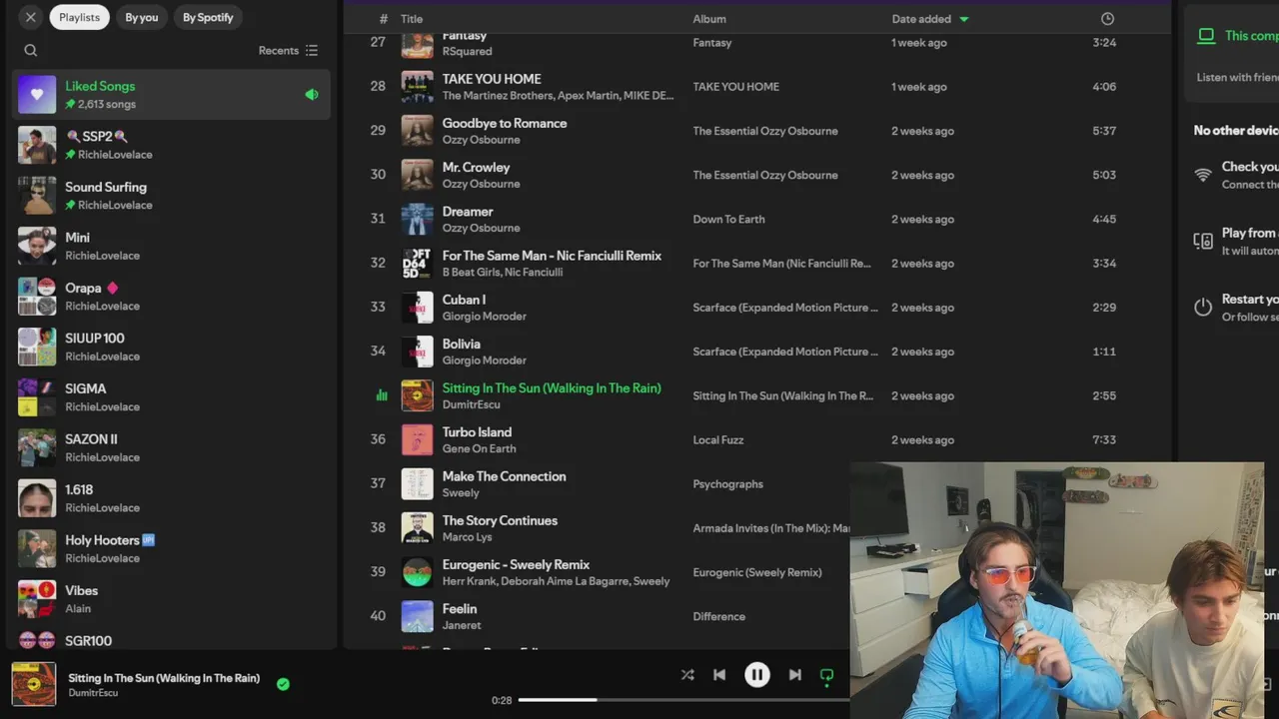The image size is (1279, 719).
Task: Open the Liked Songs heart cover
Action: pos(37,94)
